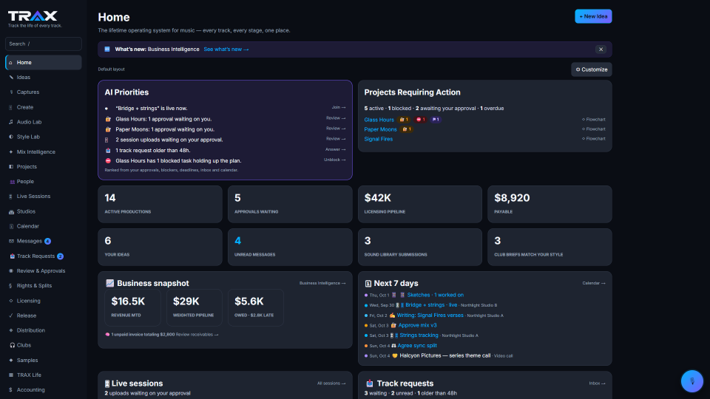Click the Rights & Splits icon
710x399 pixels.
(11, 286)
